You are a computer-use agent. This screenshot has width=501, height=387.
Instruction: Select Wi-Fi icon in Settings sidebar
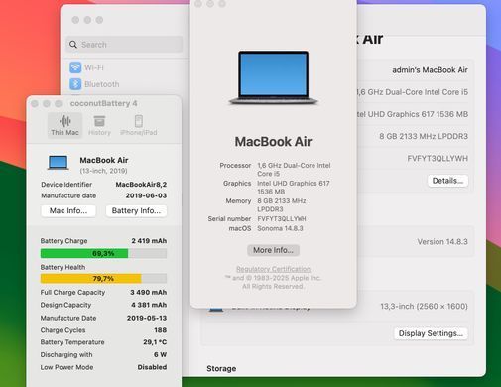click(x=75, y=67)
